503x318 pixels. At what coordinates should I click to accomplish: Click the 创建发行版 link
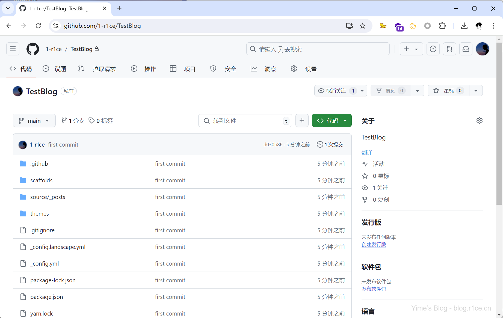[x=374, y=245]
